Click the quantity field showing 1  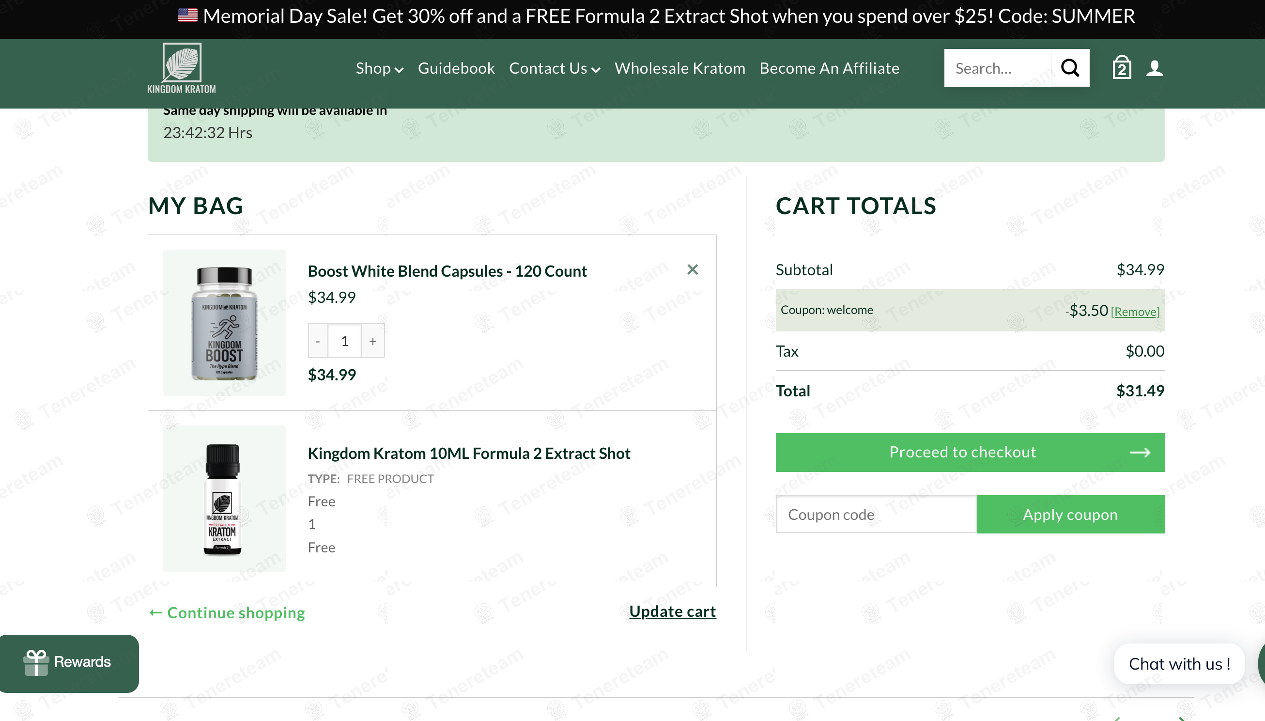344,341
